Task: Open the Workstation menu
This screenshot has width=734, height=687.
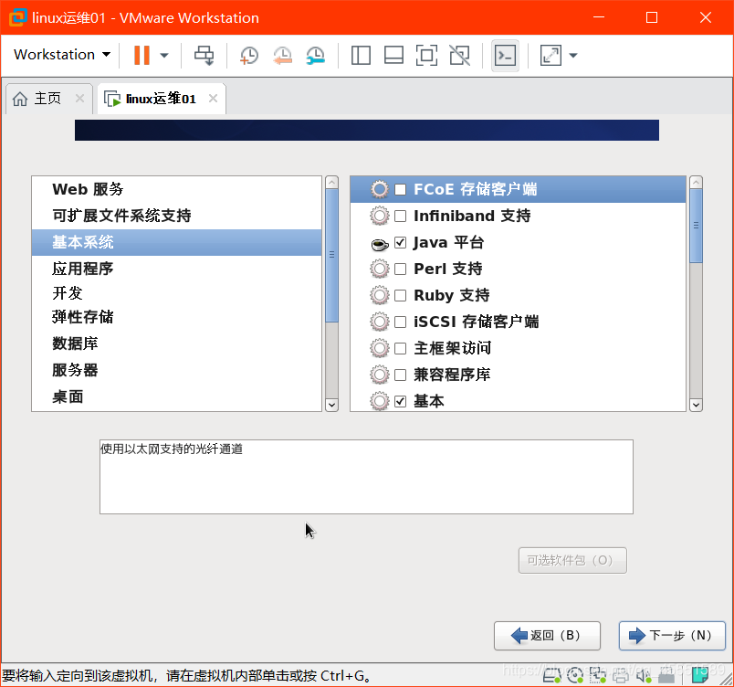Action: (x=62, y=55)
